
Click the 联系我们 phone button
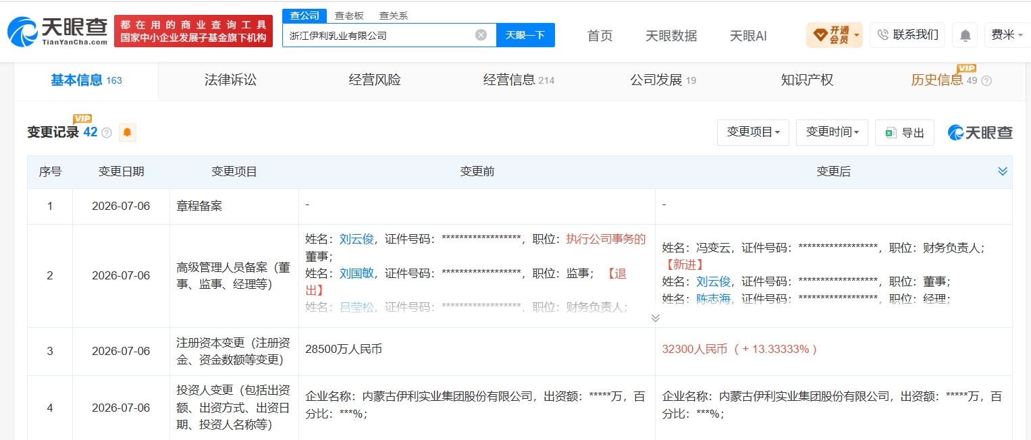[x=907, y=35]
